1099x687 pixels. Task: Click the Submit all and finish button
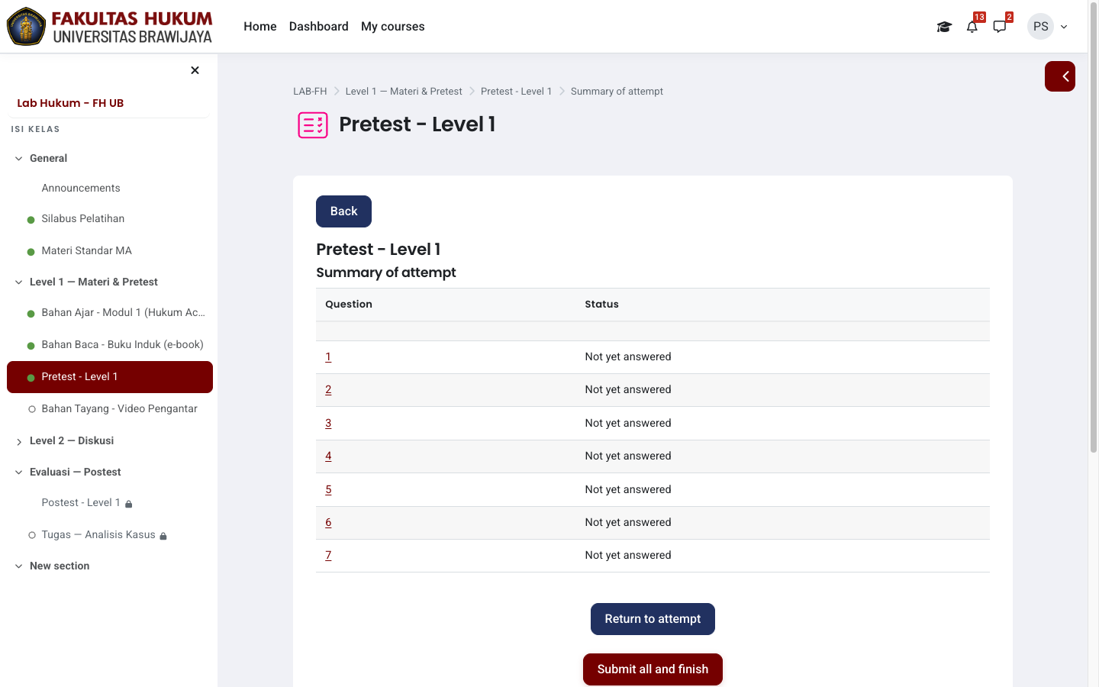pyautogui.click(x=653, y=669)
